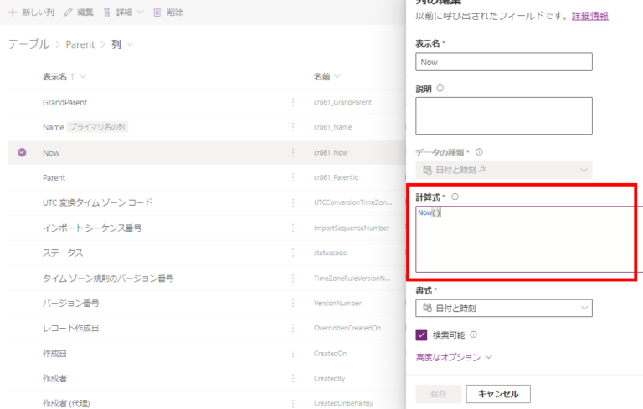Click info icon next to 説明

(440, 88)
